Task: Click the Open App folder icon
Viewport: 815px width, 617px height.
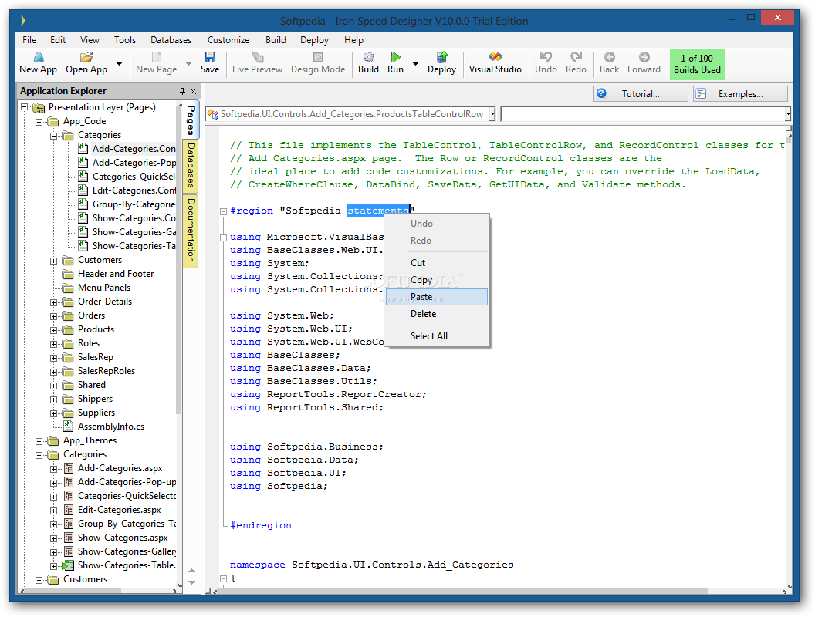Action: pyautogui.click(x=86, y=57)
